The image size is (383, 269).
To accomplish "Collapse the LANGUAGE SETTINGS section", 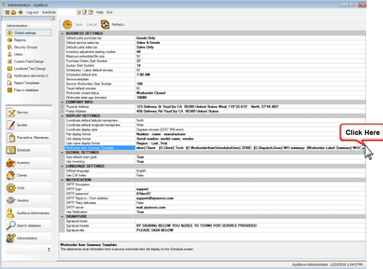I will pos(62,166).
